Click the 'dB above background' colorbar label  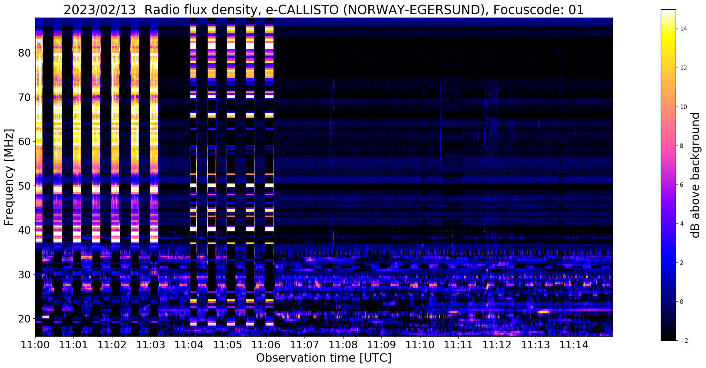695,175
